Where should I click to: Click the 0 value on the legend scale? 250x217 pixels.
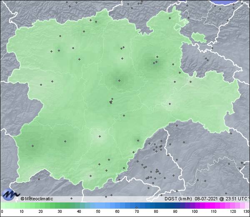pos(2,212)
